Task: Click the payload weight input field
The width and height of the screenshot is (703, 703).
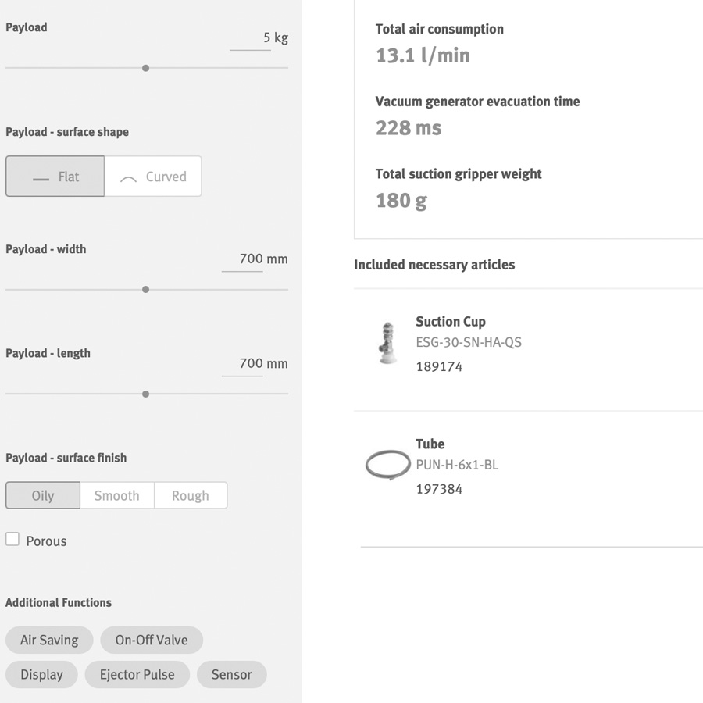Action: tap(250, 38)
